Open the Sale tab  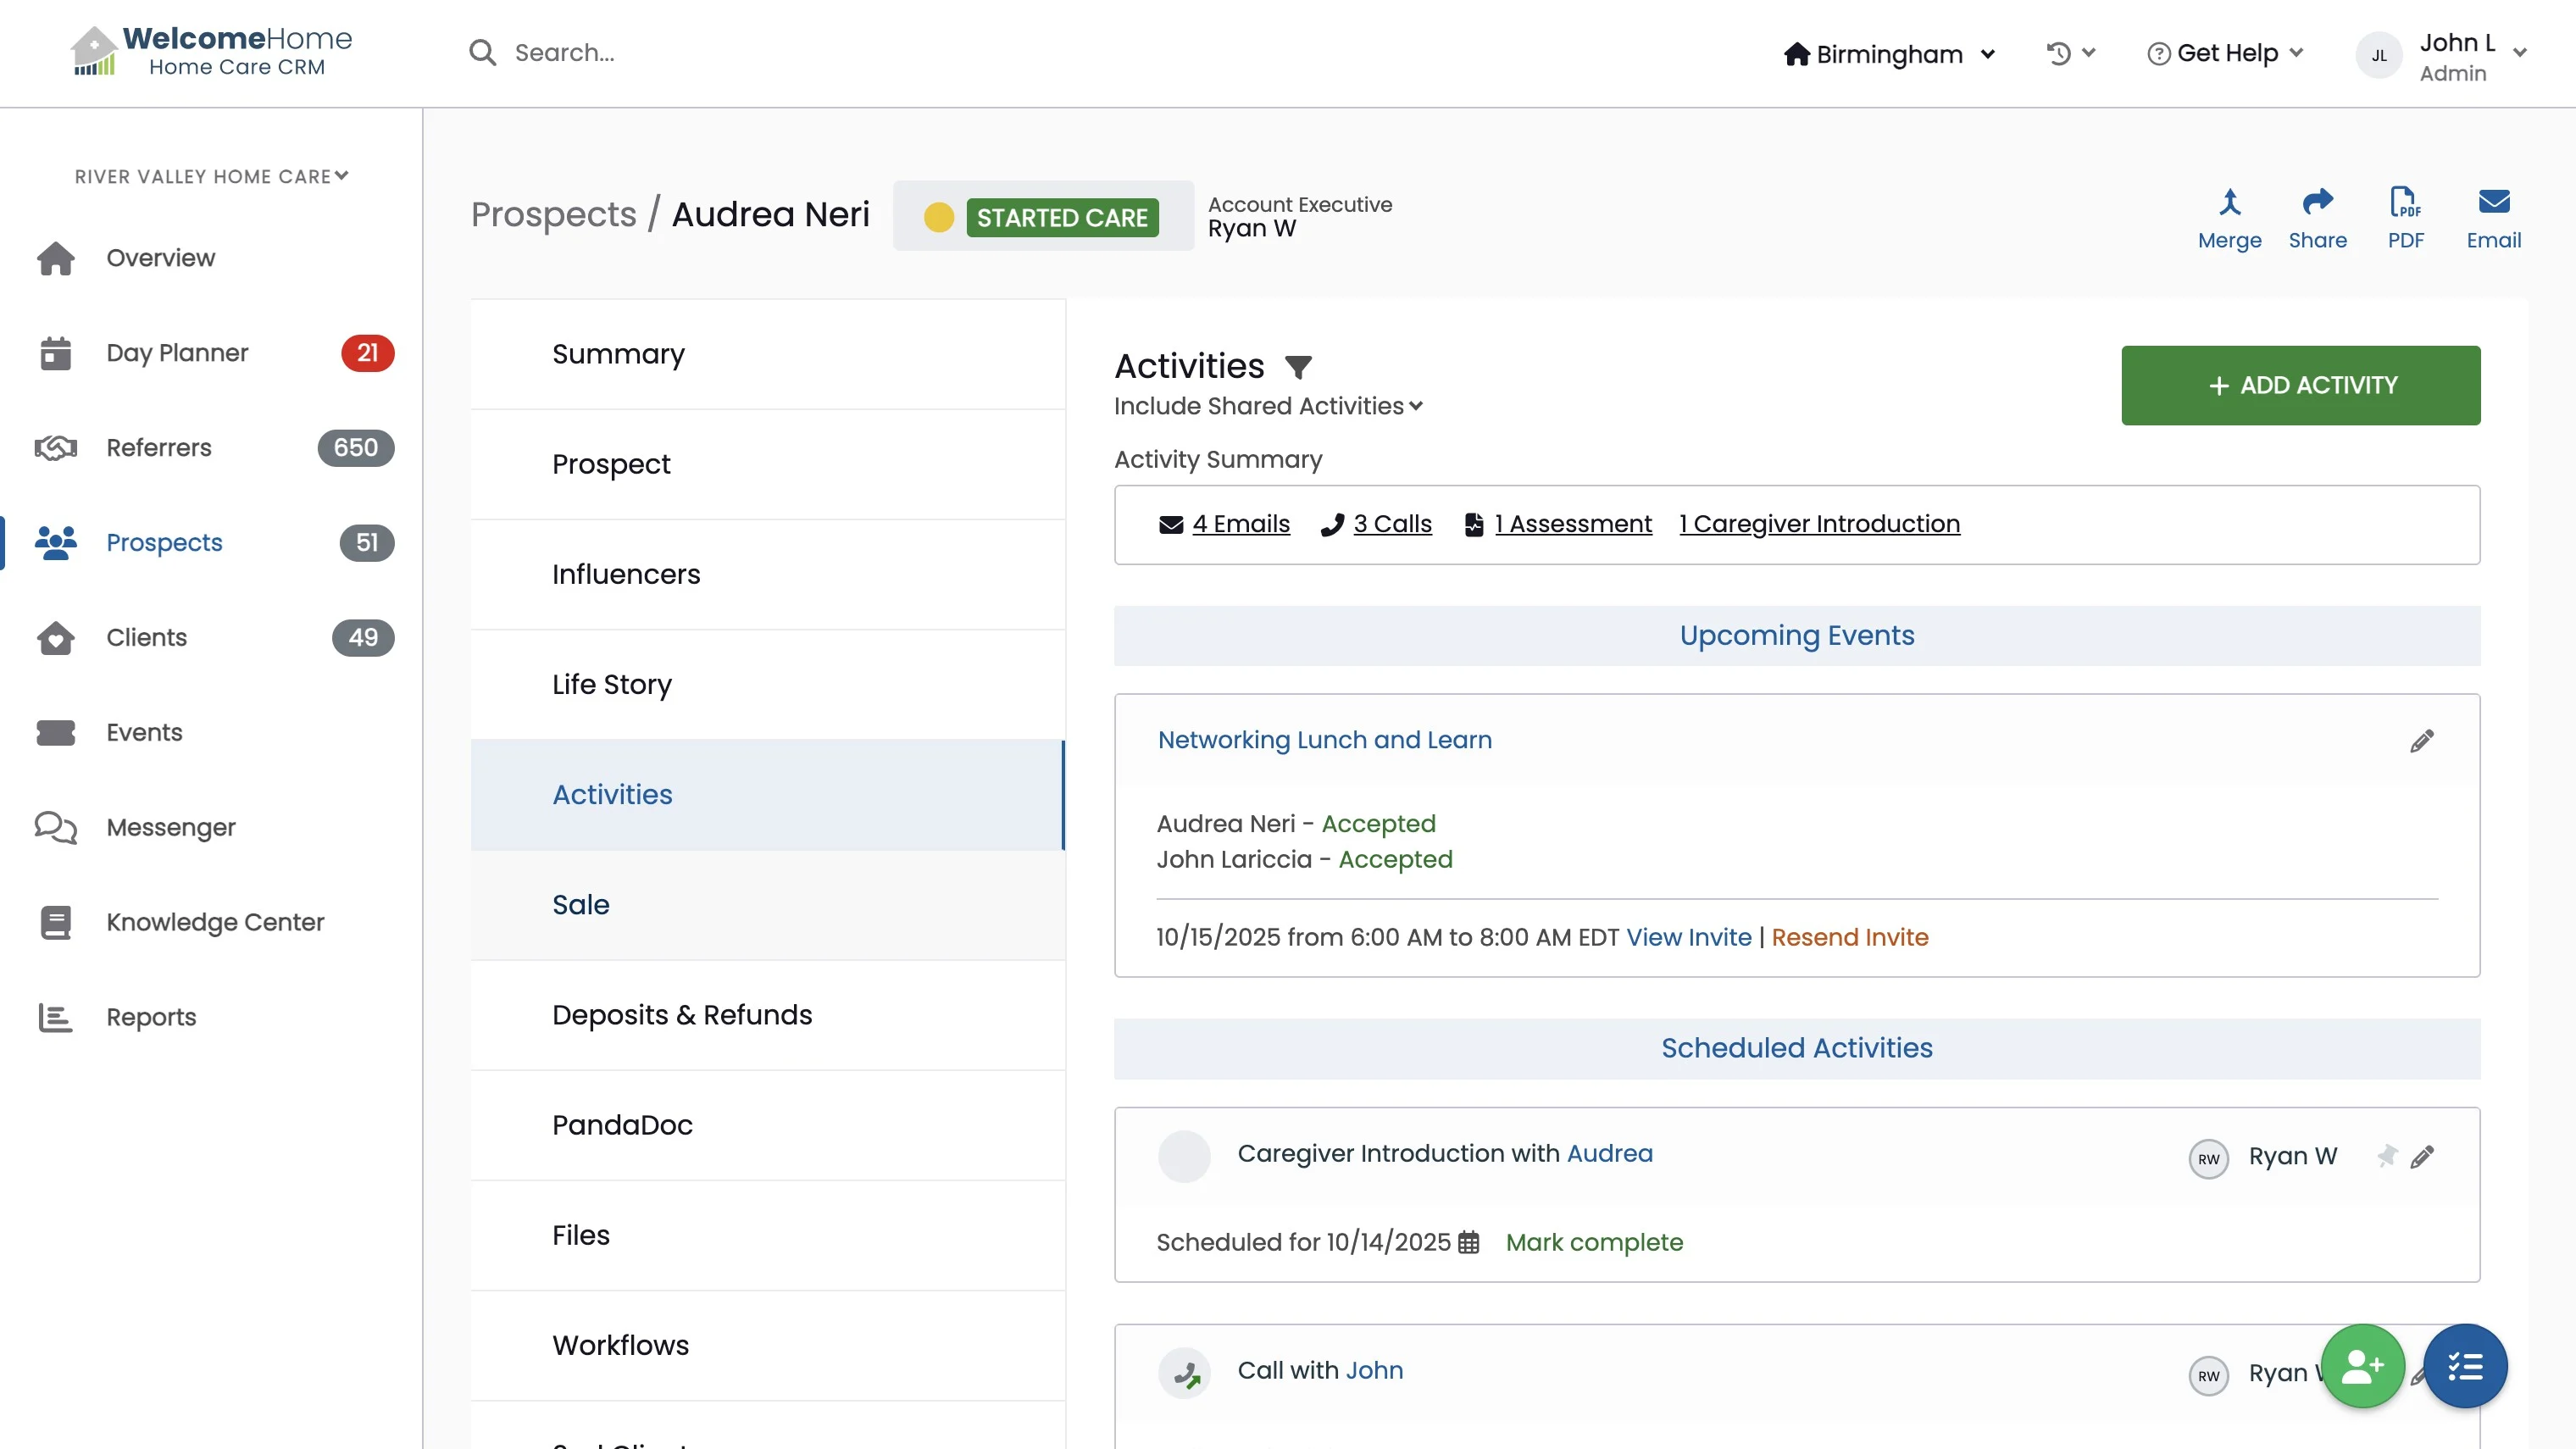tap(581, 905)
